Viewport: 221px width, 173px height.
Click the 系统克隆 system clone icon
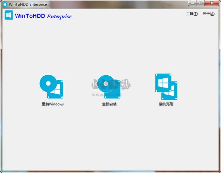[x=166, y=87]
